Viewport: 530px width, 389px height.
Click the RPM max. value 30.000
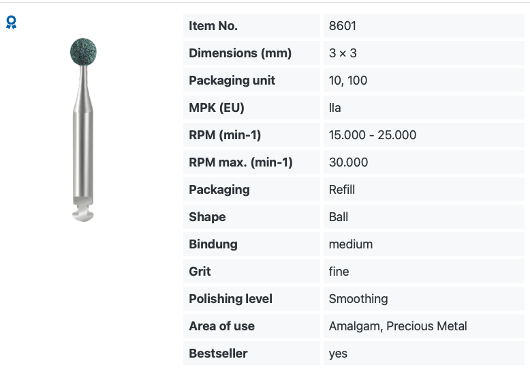(x=348, y=162)
